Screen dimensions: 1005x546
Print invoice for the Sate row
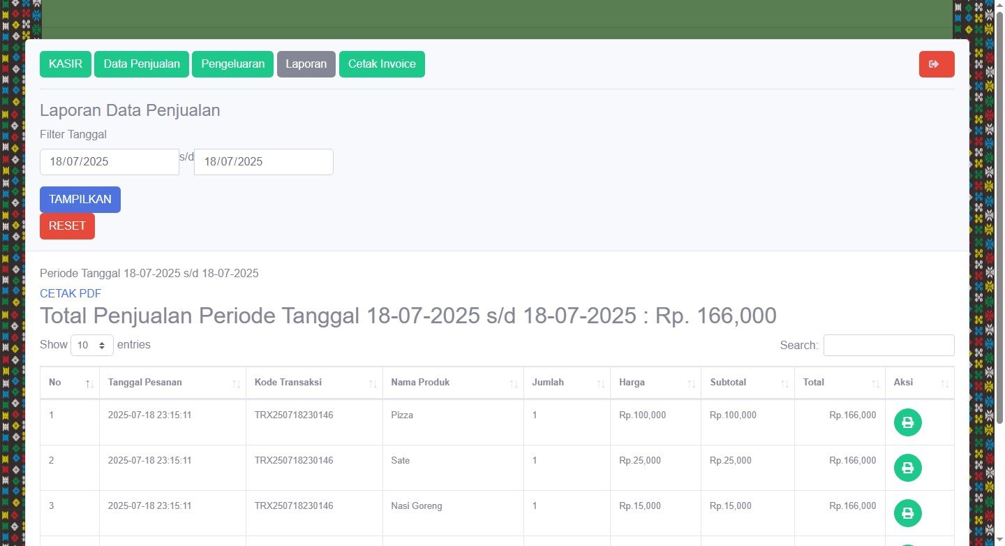click(907, 468)
